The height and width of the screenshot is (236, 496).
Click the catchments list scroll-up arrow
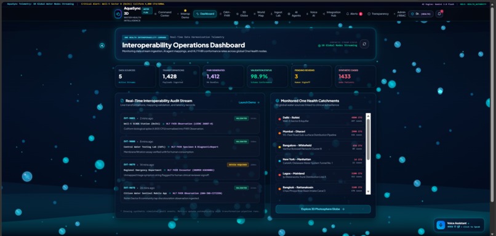[368, 116]
